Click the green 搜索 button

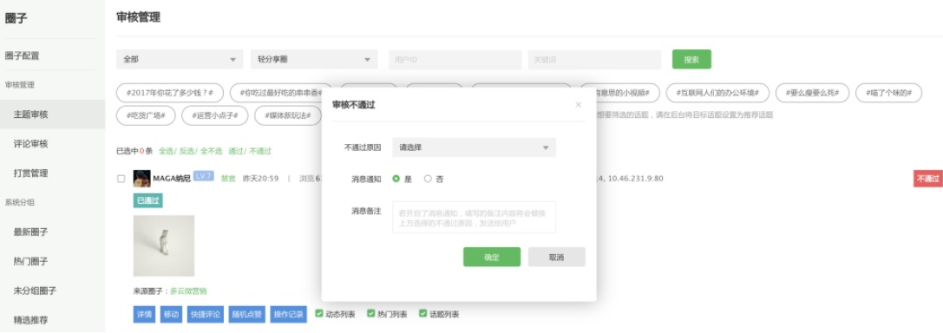[x=691, y=60]
